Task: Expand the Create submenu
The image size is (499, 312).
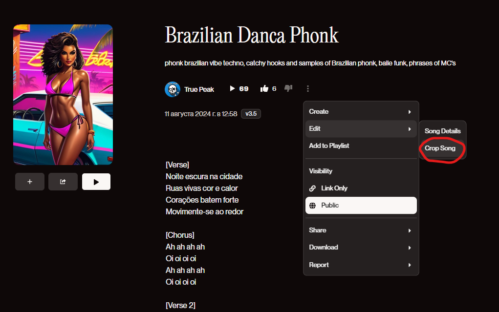Action: click(361, 112)
